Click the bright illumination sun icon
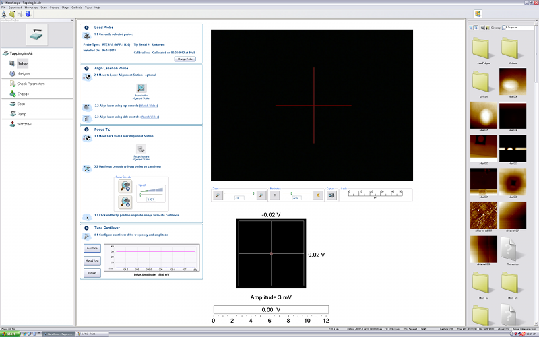Image resolution: width=539 pixels, height=337 pixels. coord(318,195)
